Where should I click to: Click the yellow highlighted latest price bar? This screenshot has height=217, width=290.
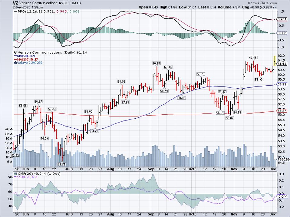tap(275, 61)
